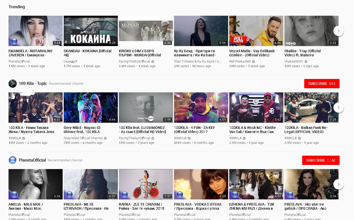Visit FacingTheSunOfficial under the KRISKO video

[134, 61]
